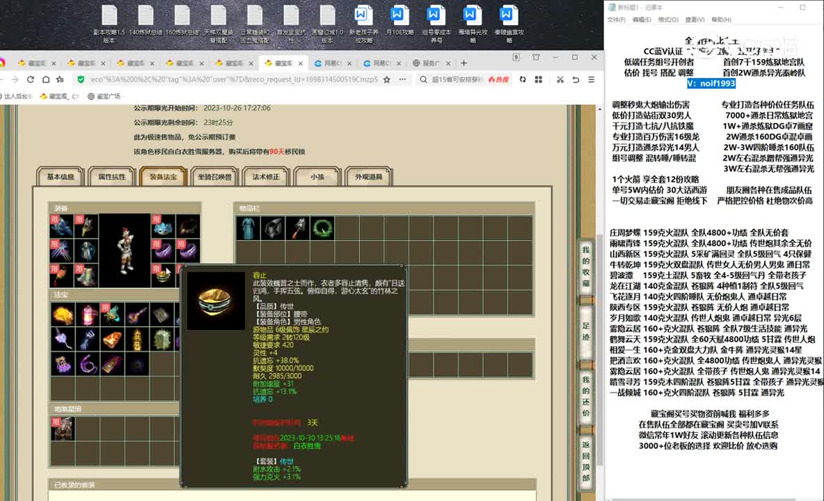Open desktop document 月10E攻略

pyautogui.click(x=399, y=21)
